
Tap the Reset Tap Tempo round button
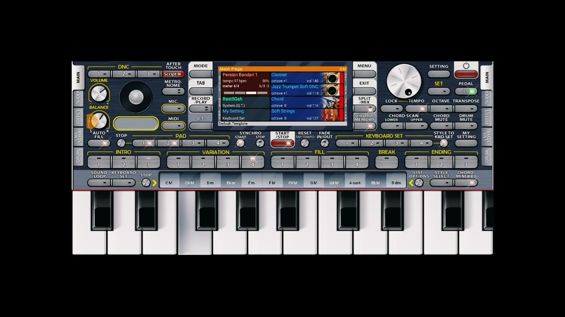[x=305, y=143]
